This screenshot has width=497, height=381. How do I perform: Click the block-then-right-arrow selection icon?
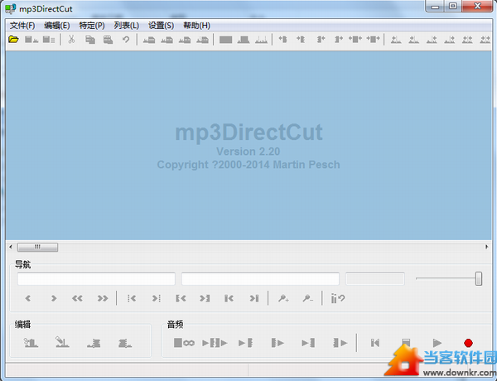[339, 39]
